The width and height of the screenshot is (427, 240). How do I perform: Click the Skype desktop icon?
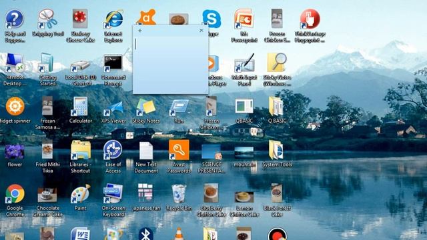(211, 19)
